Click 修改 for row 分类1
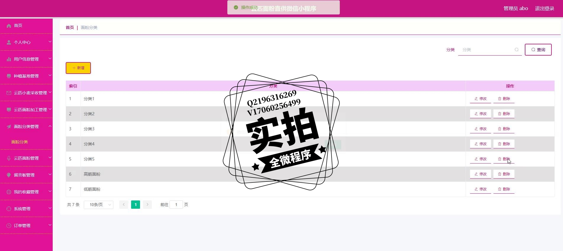Viewport: 563px width, 251px height. click(480, 99)
